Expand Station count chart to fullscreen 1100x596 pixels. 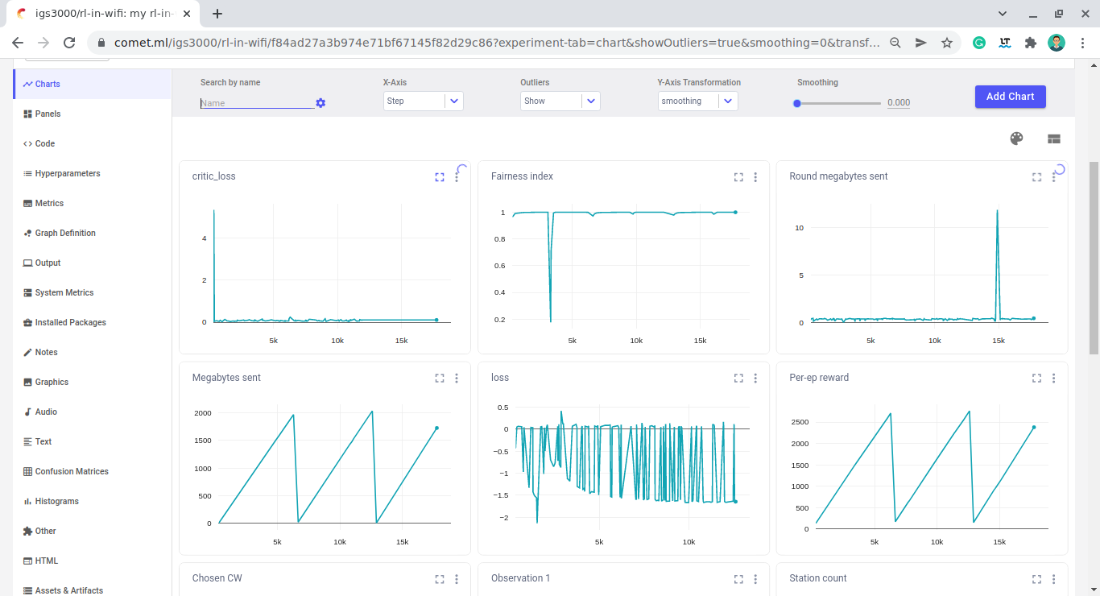point(1037,579)
